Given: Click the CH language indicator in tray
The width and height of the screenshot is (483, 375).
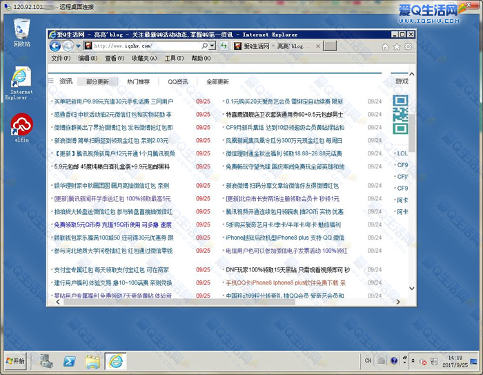Looking at the screenshot, I should coord(368,360).
